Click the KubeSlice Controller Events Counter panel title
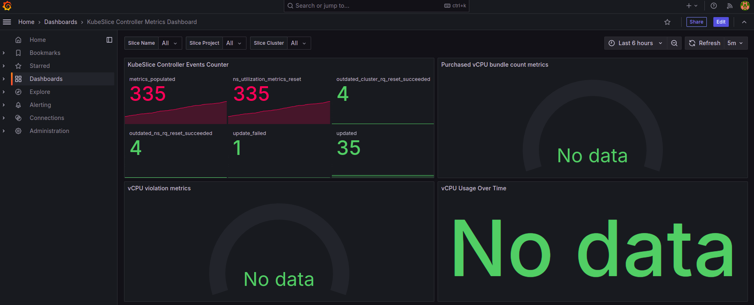 (x=178, y=65)
